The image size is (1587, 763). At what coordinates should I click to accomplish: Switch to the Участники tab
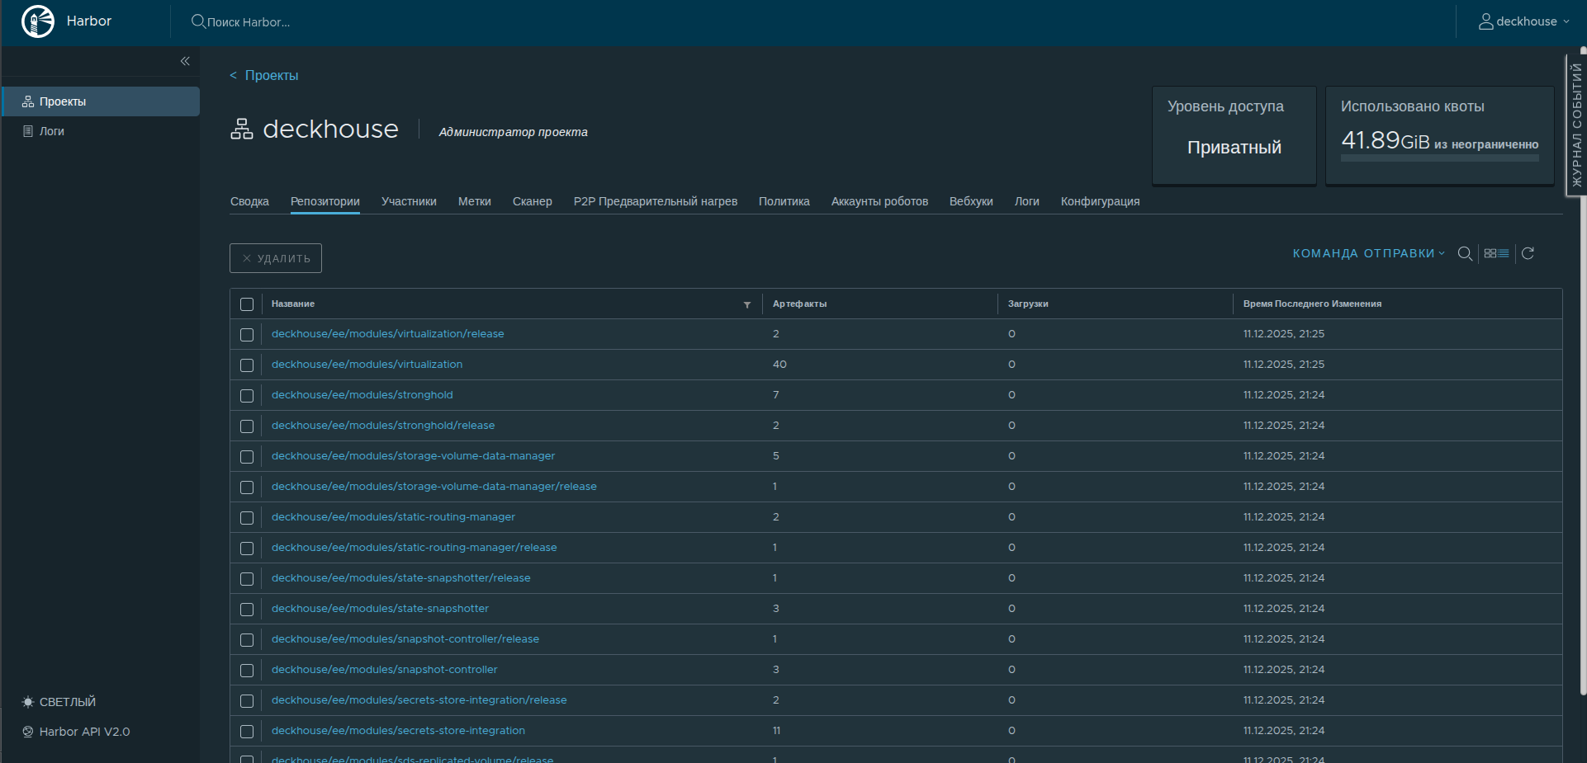409,201
